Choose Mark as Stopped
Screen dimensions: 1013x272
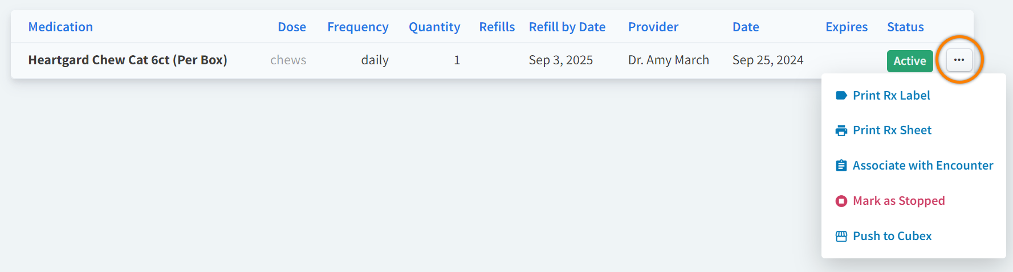[x=898, y=201]
